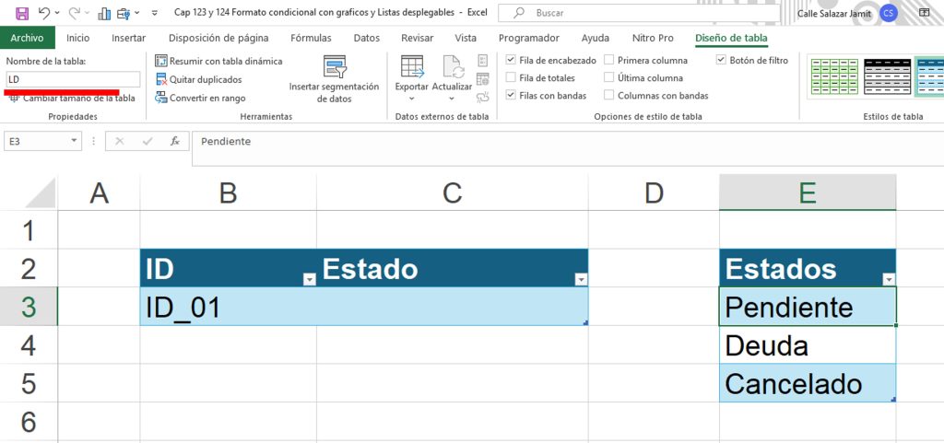Click the user account avatar CS

888,13
